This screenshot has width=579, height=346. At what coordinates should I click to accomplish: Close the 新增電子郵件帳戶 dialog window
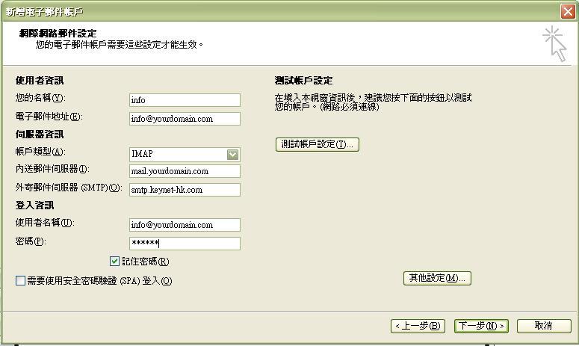(568, 12)
